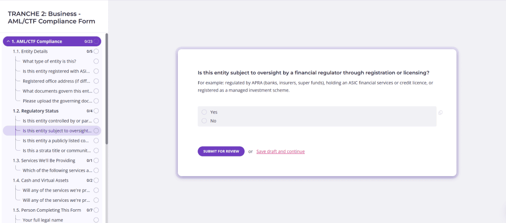Click the status circle for Services We'll Be Providing
The height and width of the screenshot is (223, 506).
coord(96,160)
